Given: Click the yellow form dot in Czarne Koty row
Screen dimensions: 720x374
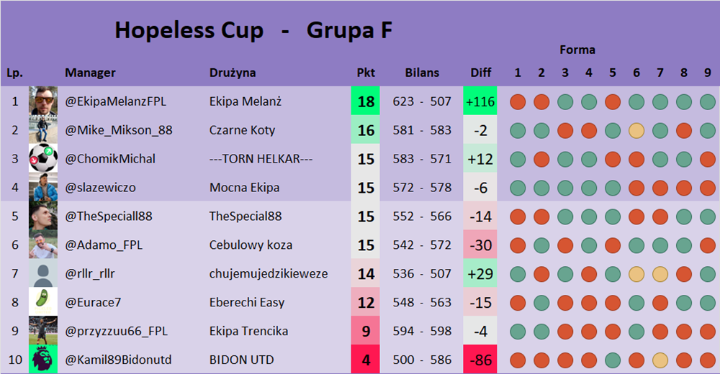Looking at the screenshot, I should tap(636, 131).
